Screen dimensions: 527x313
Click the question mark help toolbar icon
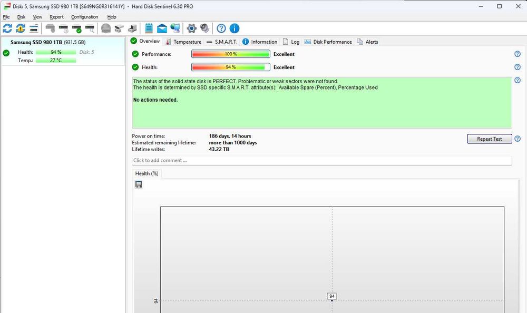pos(221,28)
